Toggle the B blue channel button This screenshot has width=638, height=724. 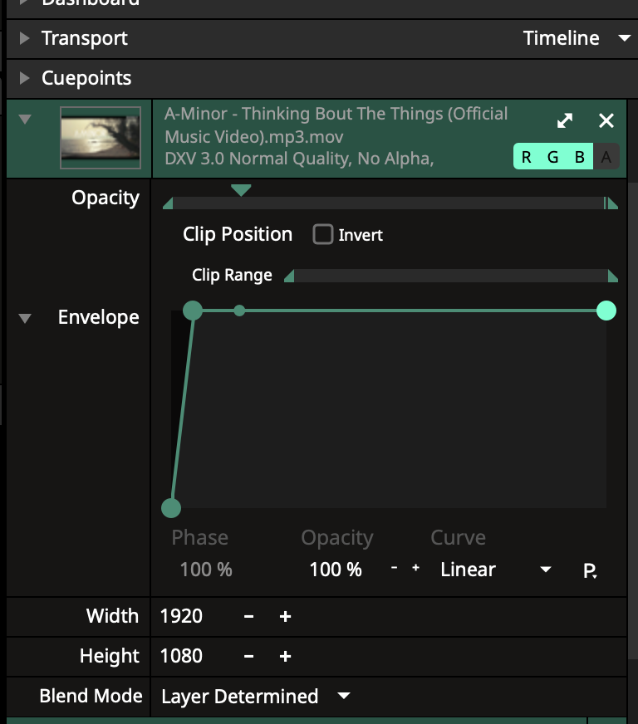pyautogui.click(x=580, y=157)
